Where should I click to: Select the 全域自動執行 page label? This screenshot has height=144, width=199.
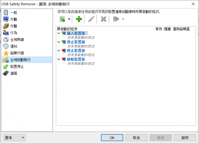coord(20,60)
